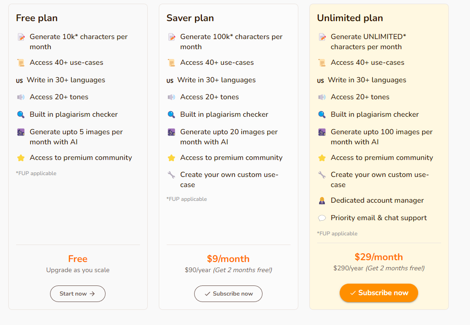Viewport: 470px width, 325px height.
Task: Click Dedicated account manager text
Action: click(377, 200)
